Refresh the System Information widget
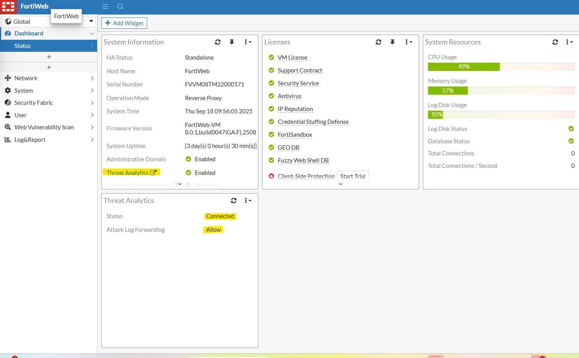The width and height of the screenshot is (579, 358). pyautogui.click(x=218, y=42)
